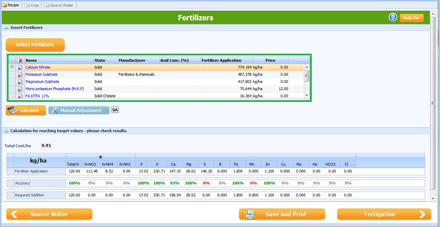The image size is (440, 227).
Task: Click the fertilizer table scroll up arrow
Action: (x=307, y=67)
